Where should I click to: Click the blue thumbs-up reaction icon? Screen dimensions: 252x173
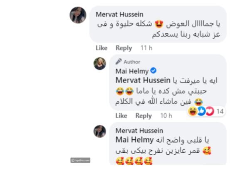coord(201,111)
